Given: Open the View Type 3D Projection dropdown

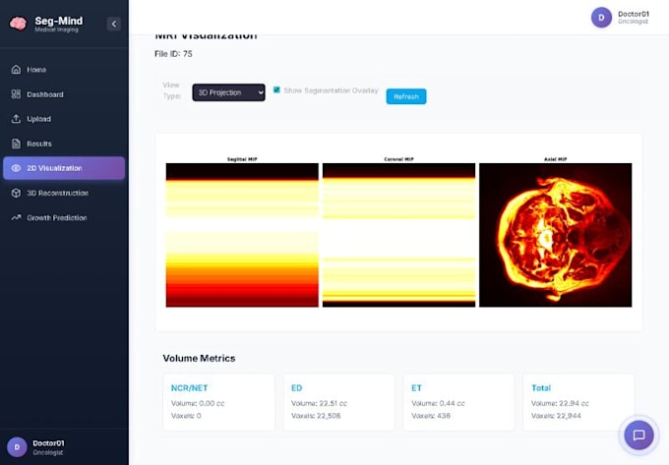Looking at the screenshot, I should coord(228,92).
